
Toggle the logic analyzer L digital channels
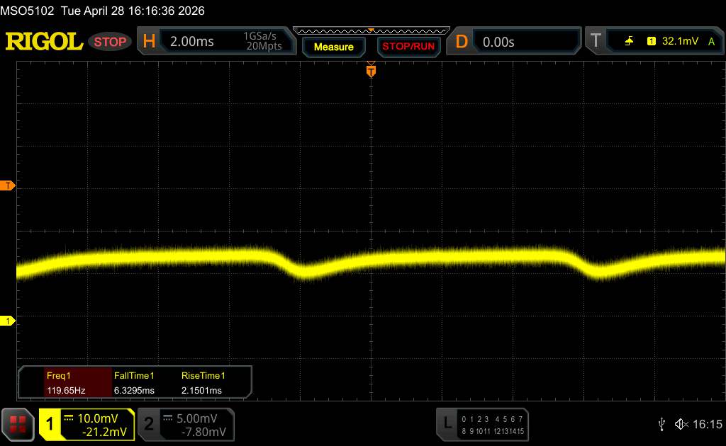pos(482,424)
